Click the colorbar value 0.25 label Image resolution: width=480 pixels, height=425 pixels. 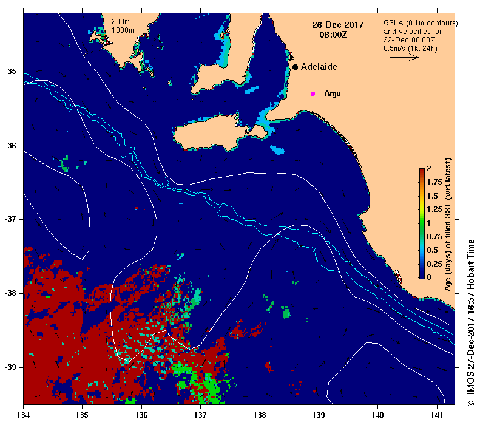(434, 263)
